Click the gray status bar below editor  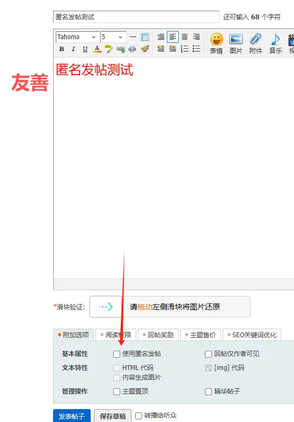[x=174, y=284]
